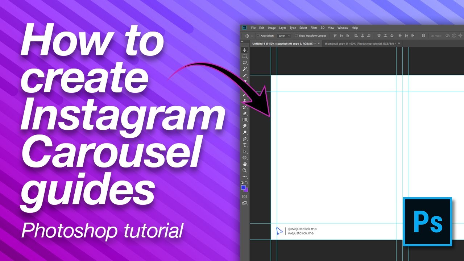Viewport: 464px width, 261px height.
Task: Enable the Show Transform Controls checkbox
Action: coord(296,36)
